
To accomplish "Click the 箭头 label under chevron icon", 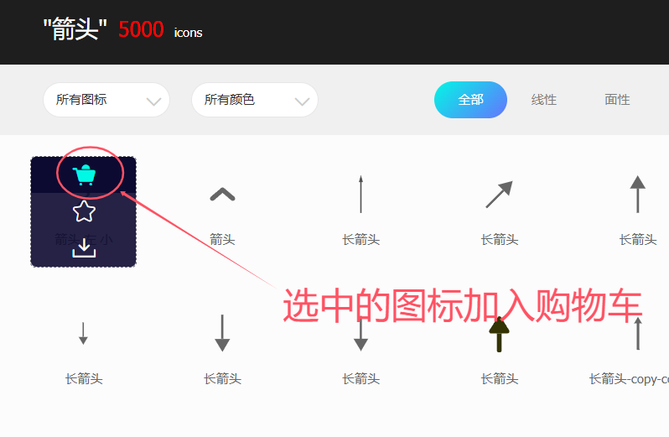I will coord(222,239).
